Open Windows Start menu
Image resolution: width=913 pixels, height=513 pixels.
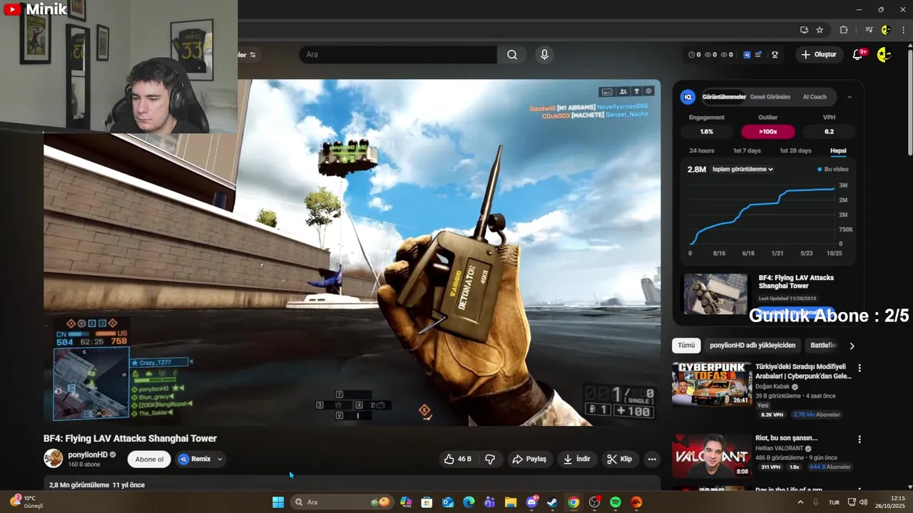coord(278,502)
